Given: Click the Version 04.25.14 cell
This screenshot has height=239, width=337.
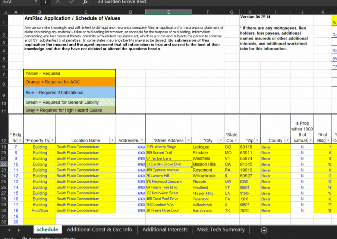Looking at the screenshot, I should tap(255, 17).
